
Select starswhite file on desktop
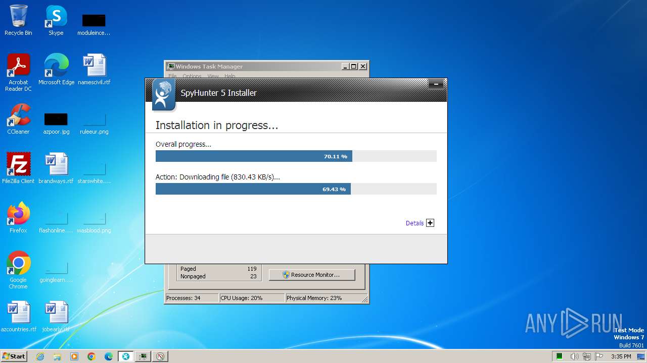point(94,172)
